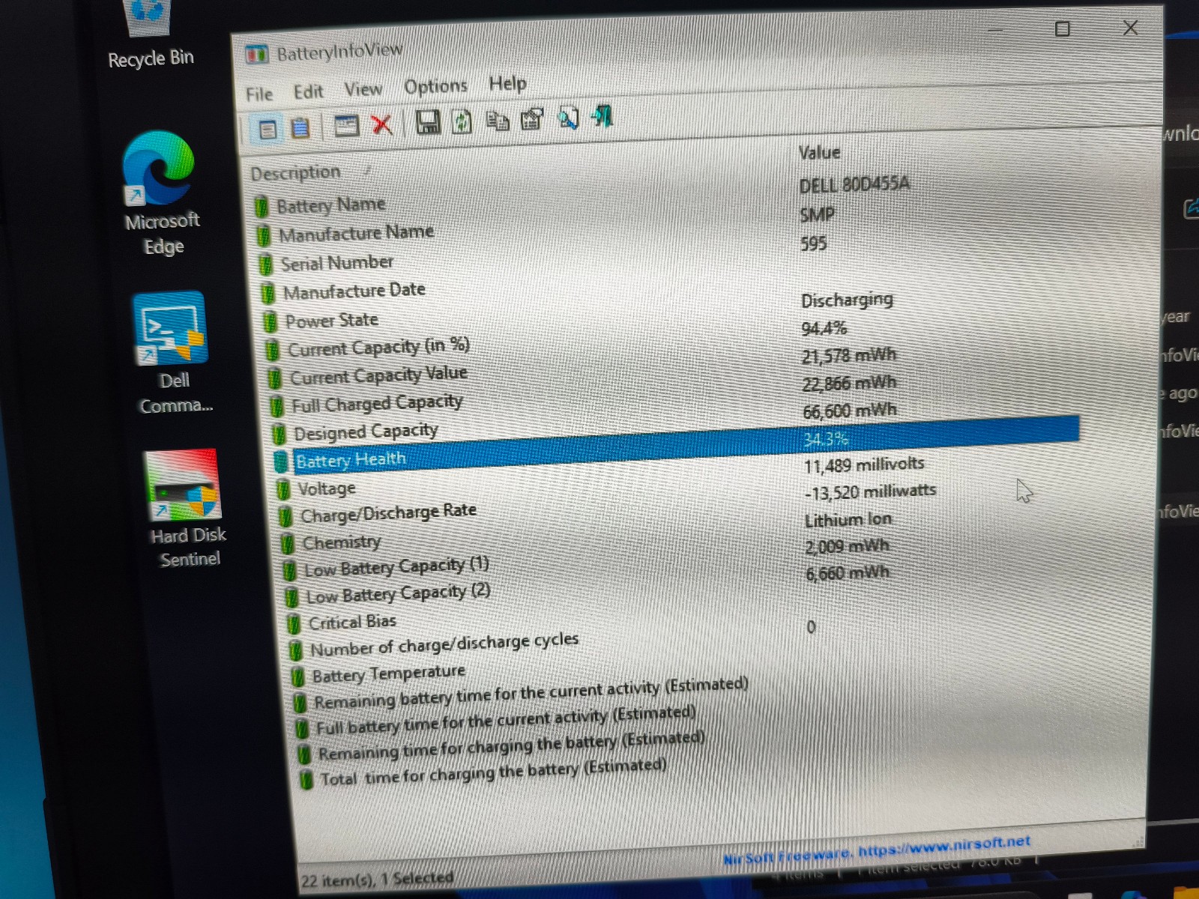Click the red X delete toolbar icon
The width and height of the screenshot is (1199, 899).
pyautogui.click(x=382, y=124)
